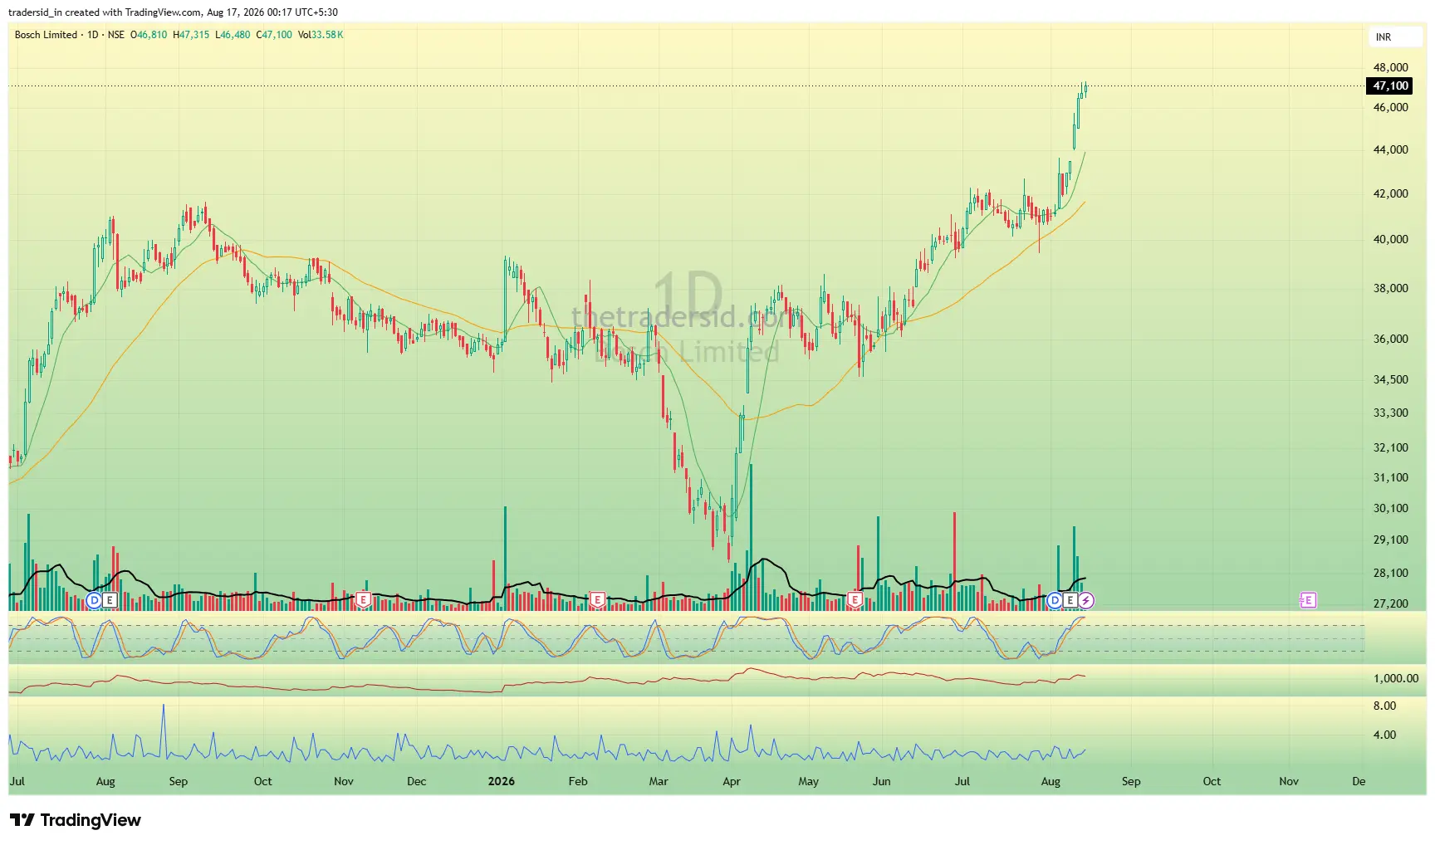This screenshot has height=845, width=1435.
Task: Click the low value L46,480
Action: pos(233,35)
